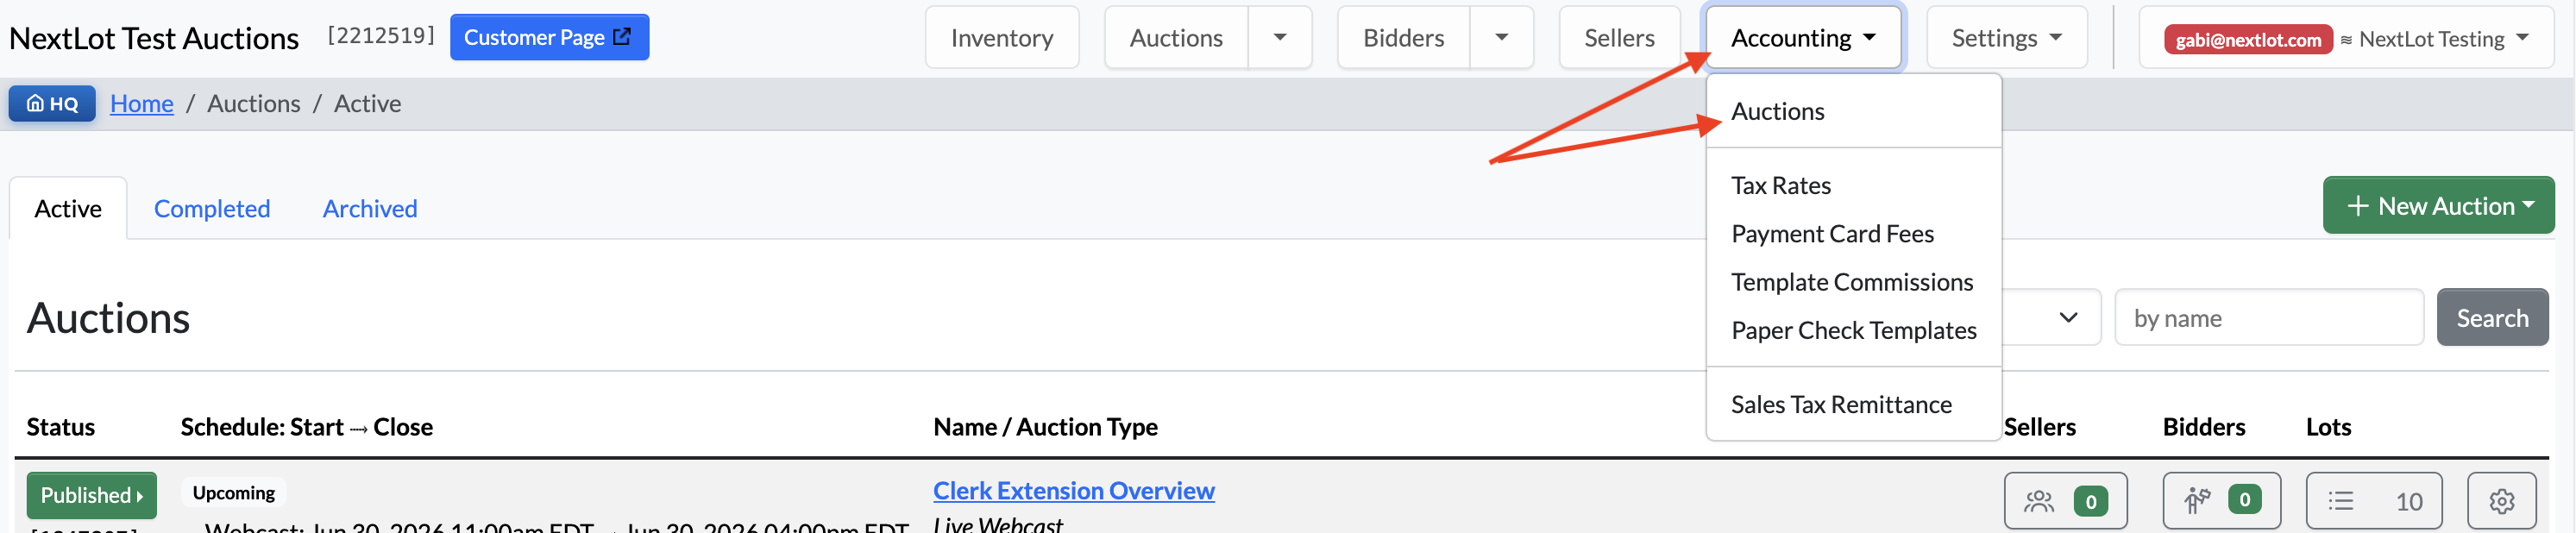Click the HQ home icon button

52,103
